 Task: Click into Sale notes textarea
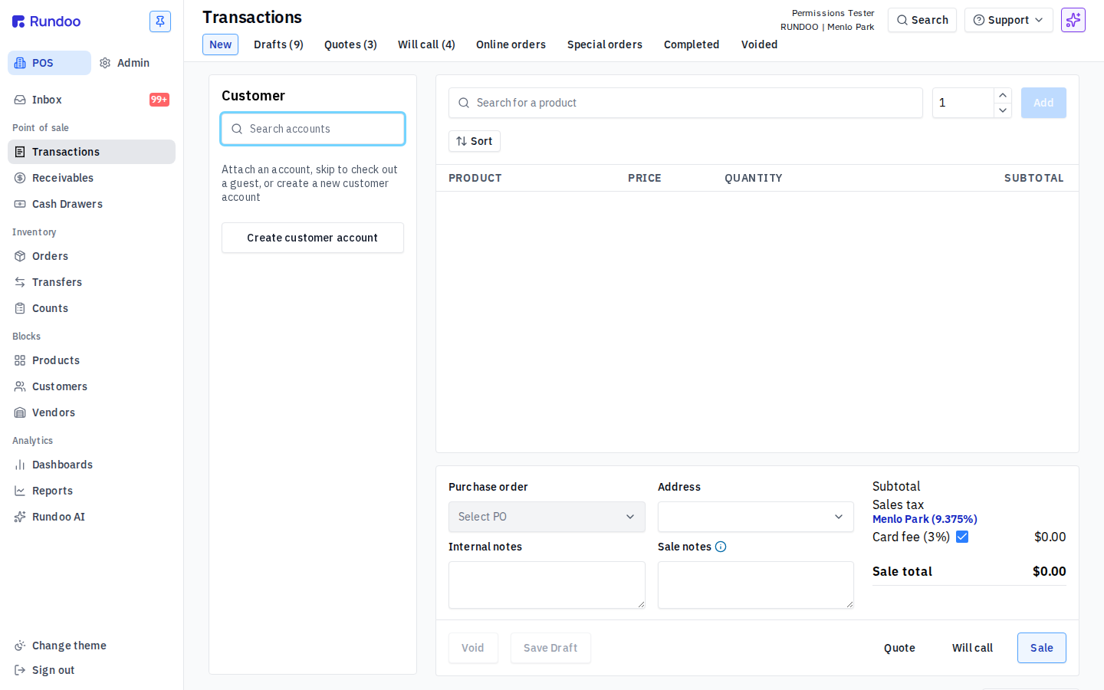point(756,585)
